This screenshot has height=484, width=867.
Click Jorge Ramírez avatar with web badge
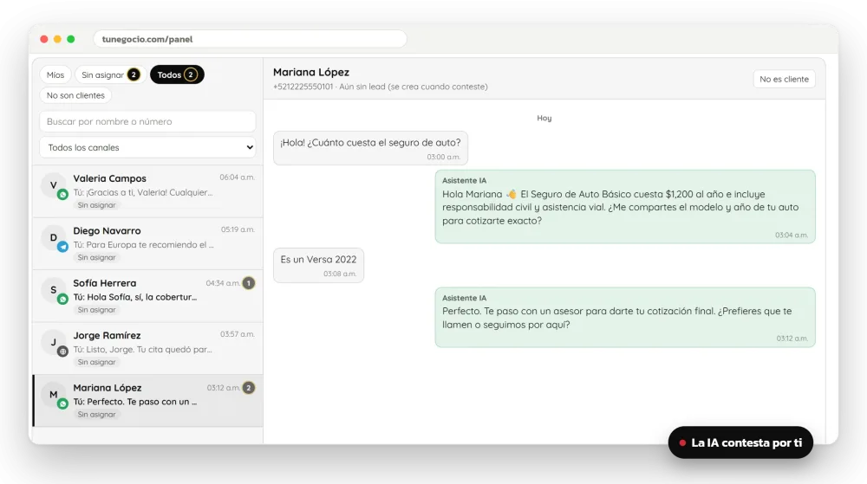click(54, 343)
